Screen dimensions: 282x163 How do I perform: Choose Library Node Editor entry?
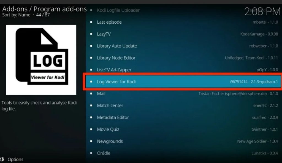[x=184, y=58]
